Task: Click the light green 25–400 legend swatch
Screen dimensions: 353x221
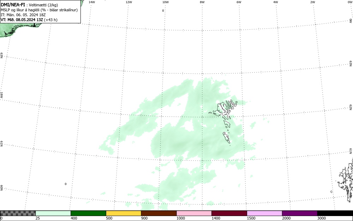Action: [53, 213]
